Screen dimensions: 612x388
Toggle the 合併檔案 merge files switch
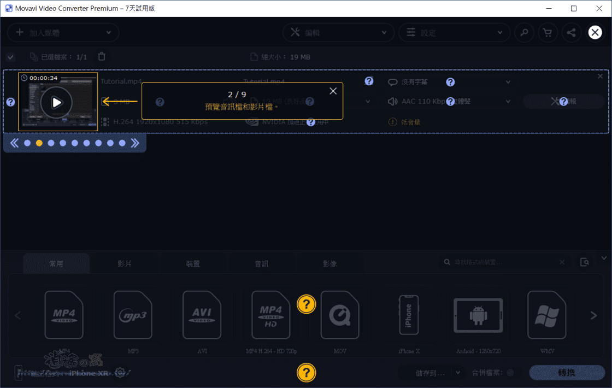[x=510, y=373]
